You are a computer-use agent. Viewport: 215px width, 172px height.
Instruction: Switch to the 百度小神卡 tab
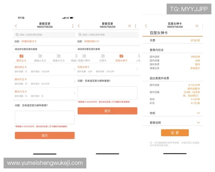pos(84,58)
